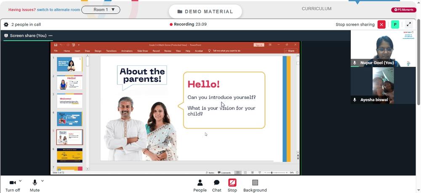Click switch to alternate room link
Screen dimensions: 421x193
click(x=59, y=10)
